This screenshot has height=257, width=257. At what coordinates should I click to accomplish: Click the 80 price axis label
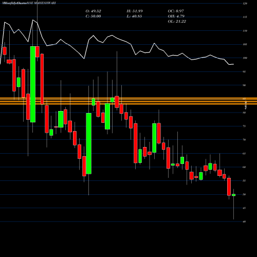244,113
